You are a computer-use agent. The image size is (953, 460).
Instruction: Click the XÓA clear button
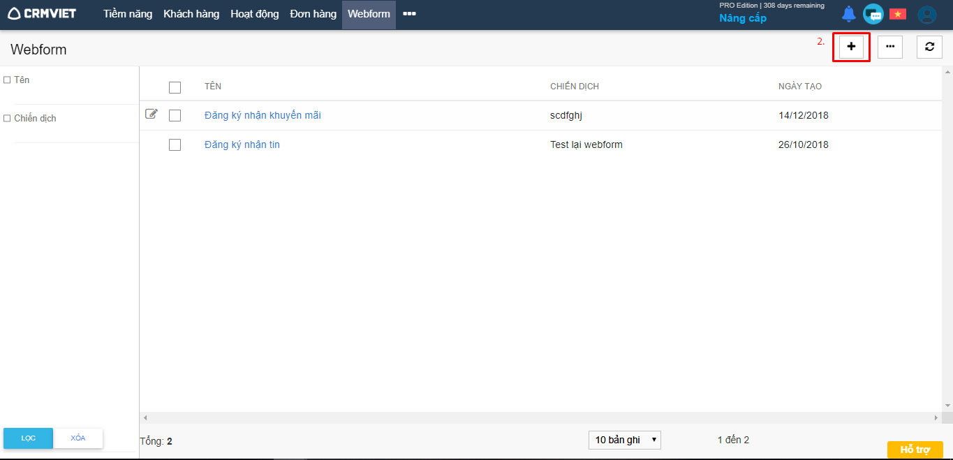[x=78, y=438]
